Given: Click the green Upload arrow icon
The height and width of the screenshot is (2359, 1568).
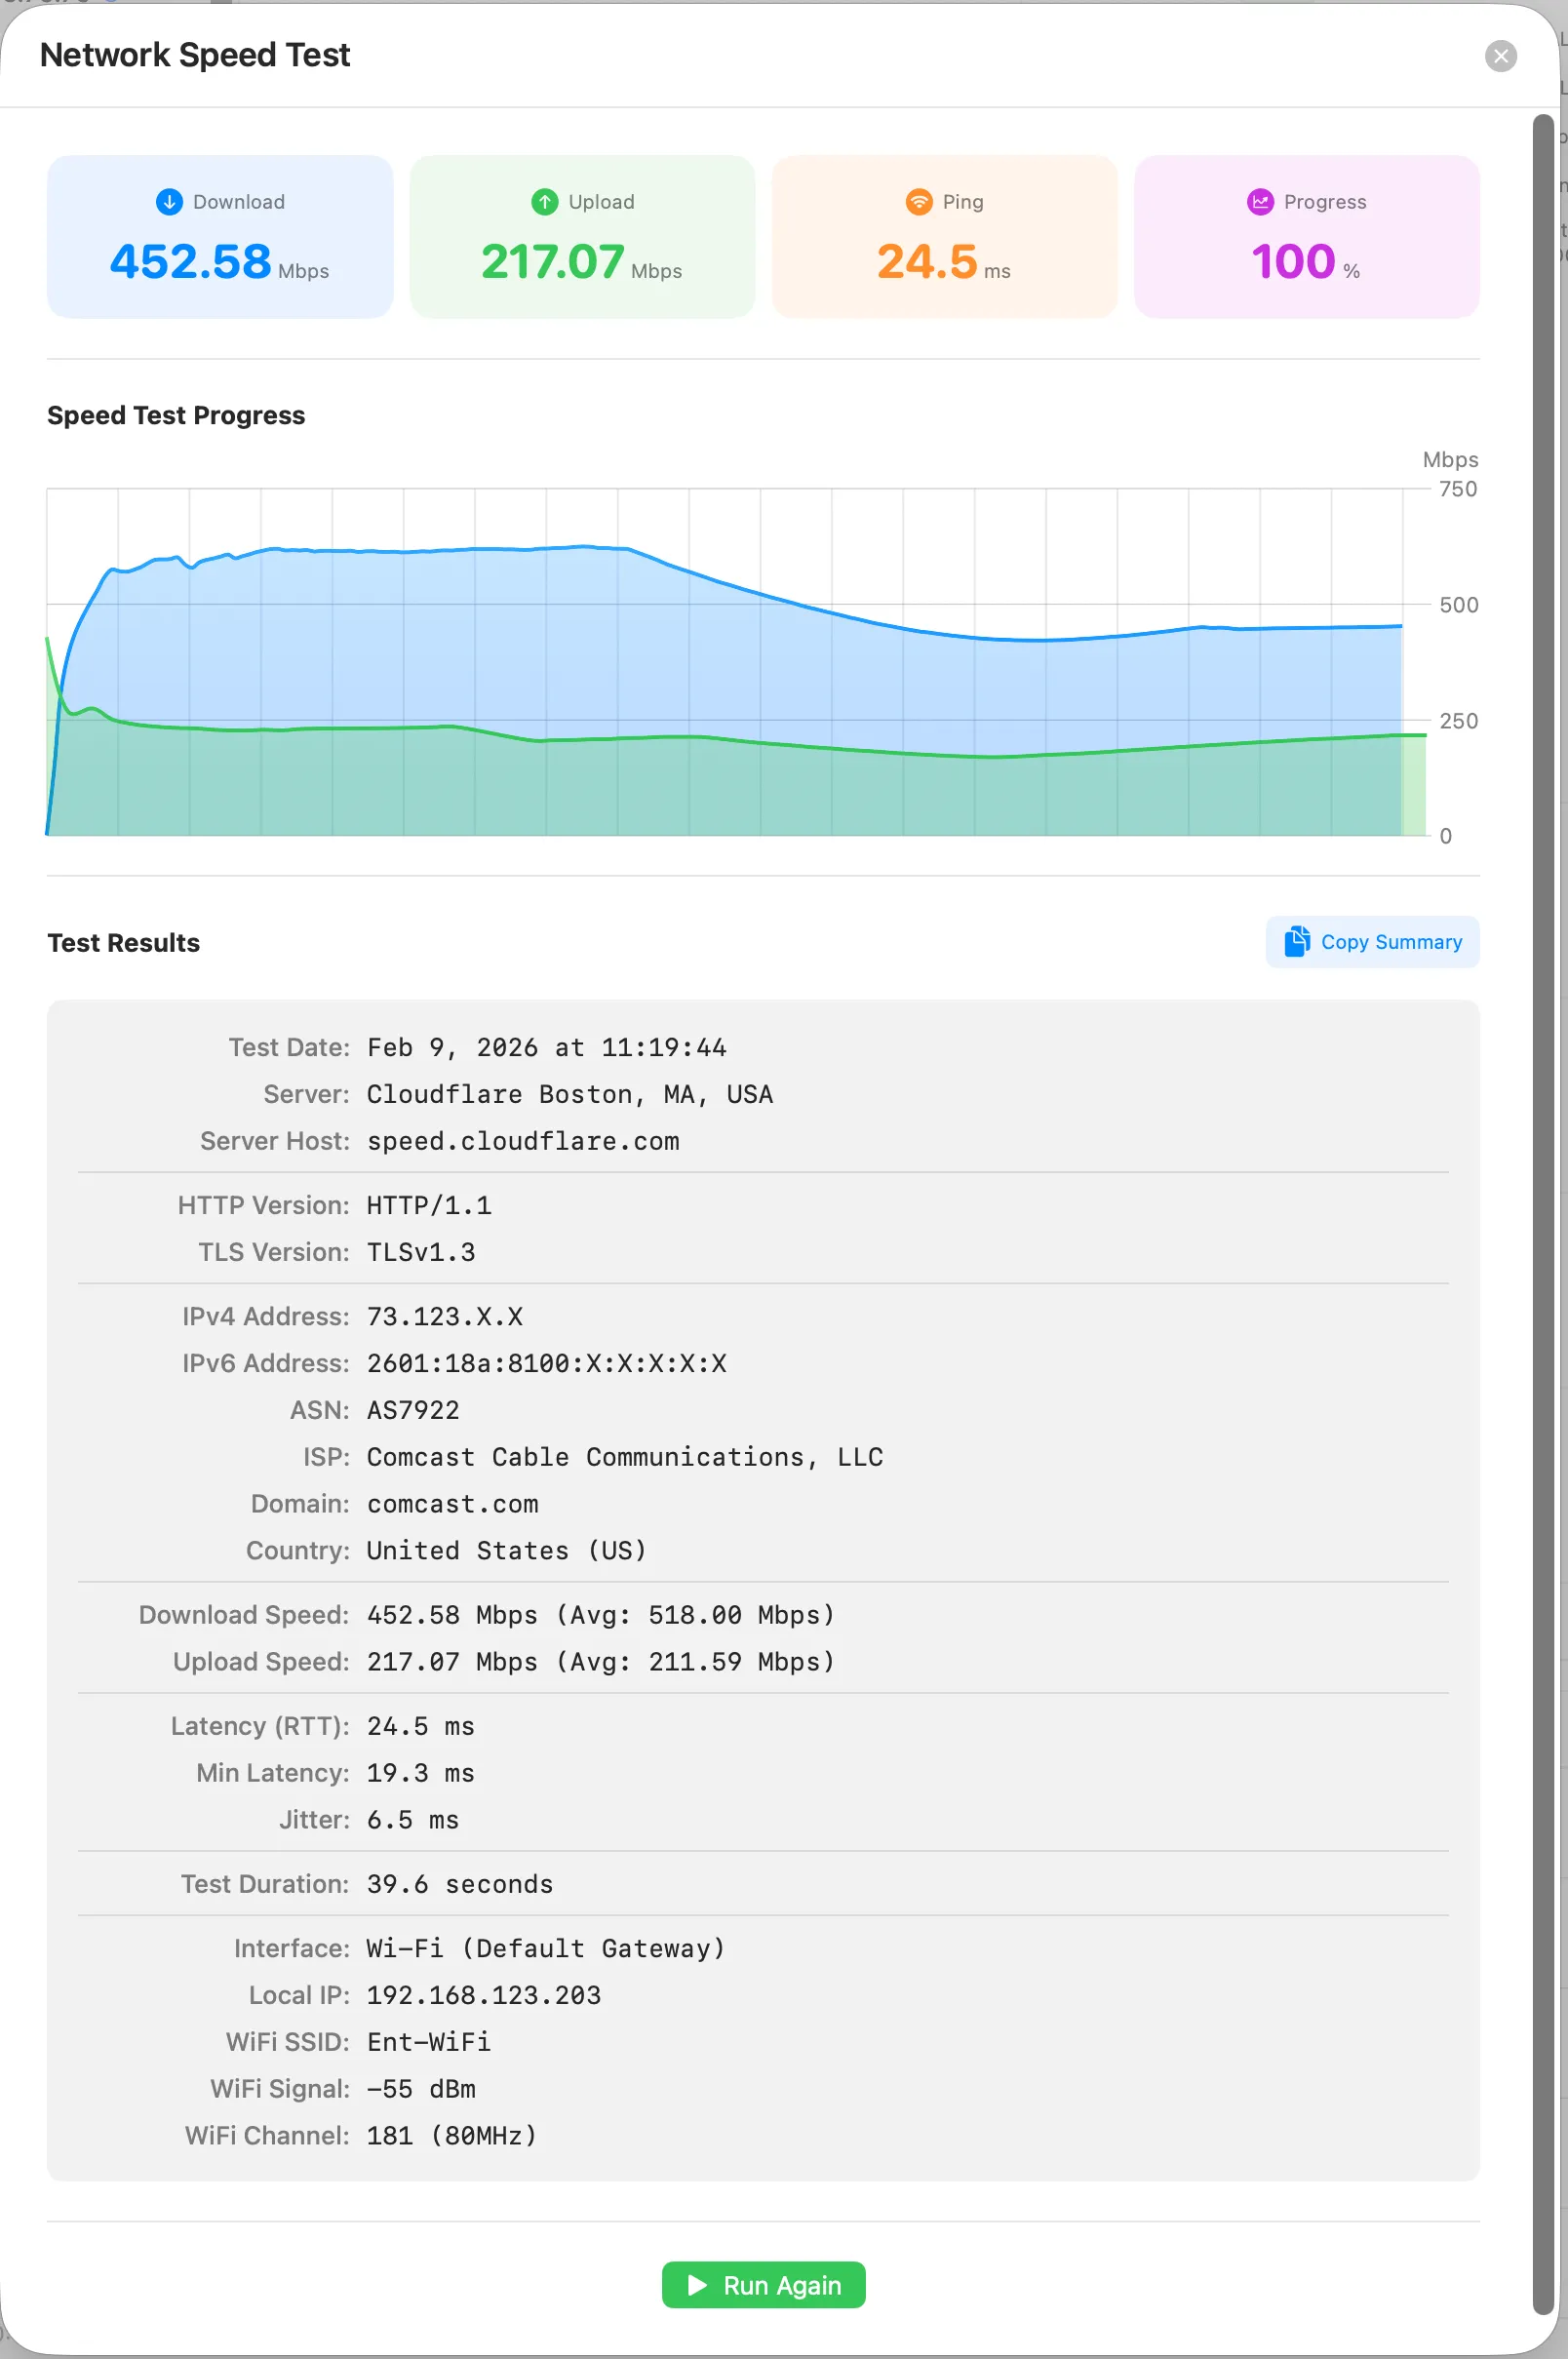Looking at the screenshot, I should (544, 202).
